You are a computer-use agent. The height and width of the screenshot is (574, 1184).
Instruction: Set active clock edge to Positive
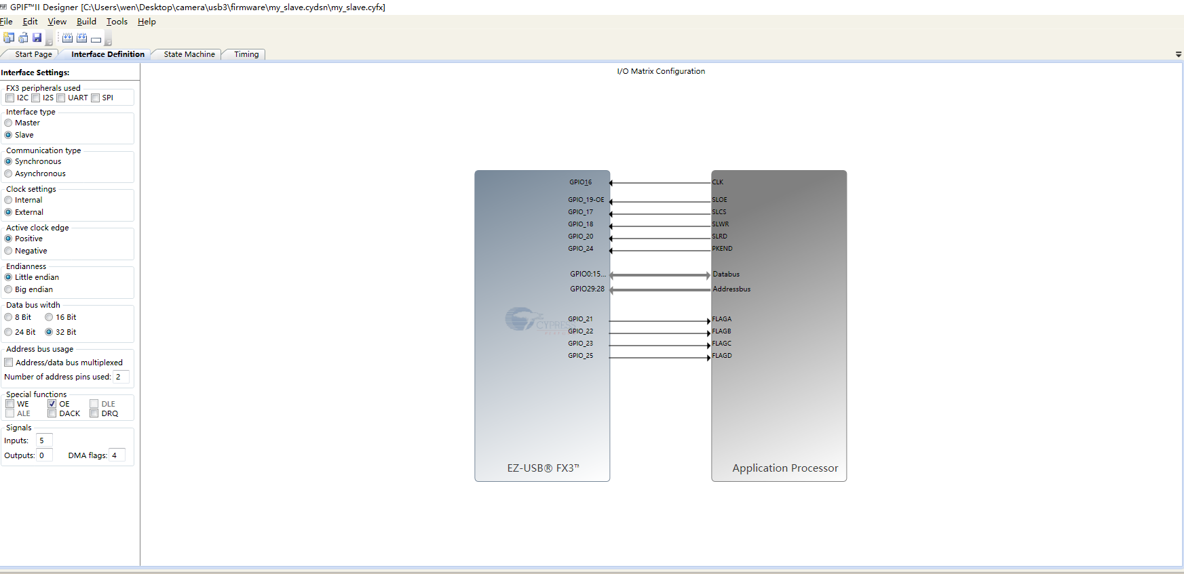pyautogui.click(x=8, y=239)
